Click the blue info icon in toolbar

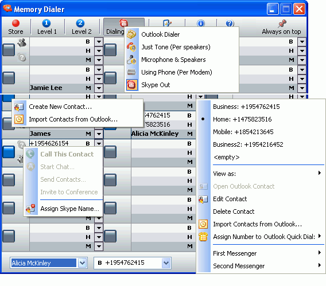pyautogui.click(x=201, y=23)
